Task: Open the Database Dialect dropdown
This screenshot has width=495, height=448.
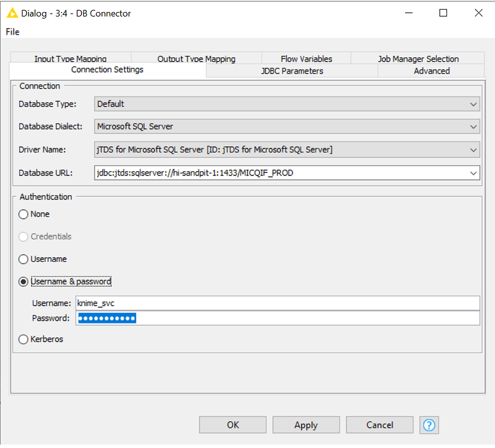Action: tap(473, 126)
